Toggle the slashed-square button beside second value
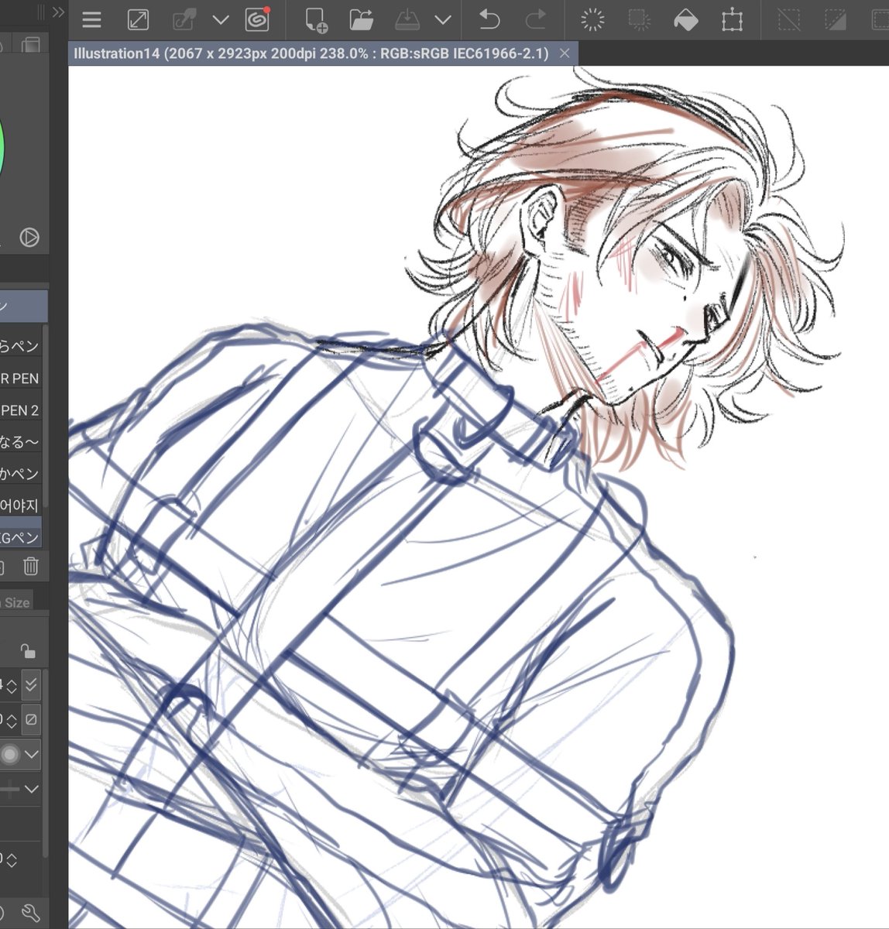The height and width of the screenshot is (929, 889). pyautogui.click(x=31, y=719)
